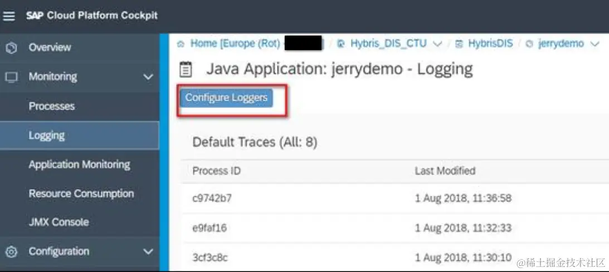This screenshot has width=609, height=272.
Task: Select the Logging sidebar item
Action: tap(80, 135)
